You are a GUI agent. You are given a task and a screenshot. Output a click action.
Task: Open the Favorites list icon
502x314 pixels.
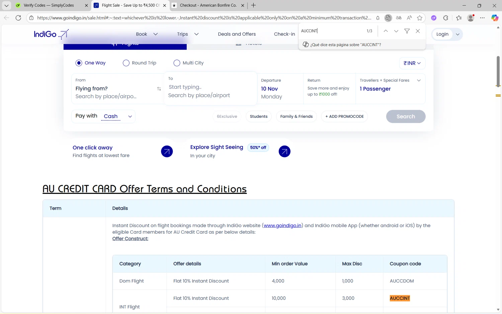pyautogui.click(x=459, y=18)
